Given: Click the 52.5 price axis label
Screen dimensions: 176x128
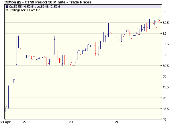Looking at the screenshot, I should coord(166,23).
